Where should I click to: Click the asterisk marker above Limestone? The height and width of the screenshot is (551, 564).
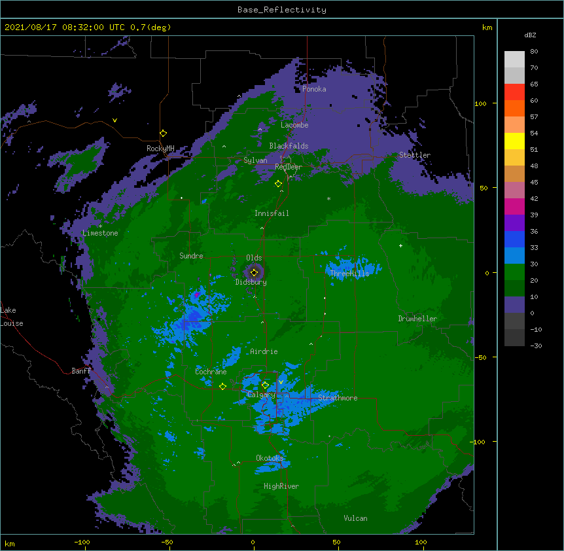point(100,226)
